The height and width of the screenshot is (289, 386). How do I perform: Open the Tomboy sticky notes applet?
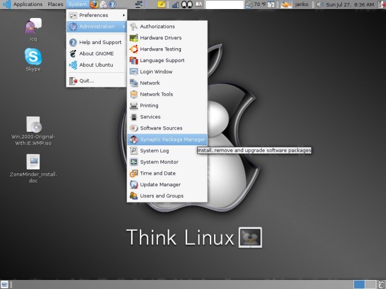[x=162, y=4]
